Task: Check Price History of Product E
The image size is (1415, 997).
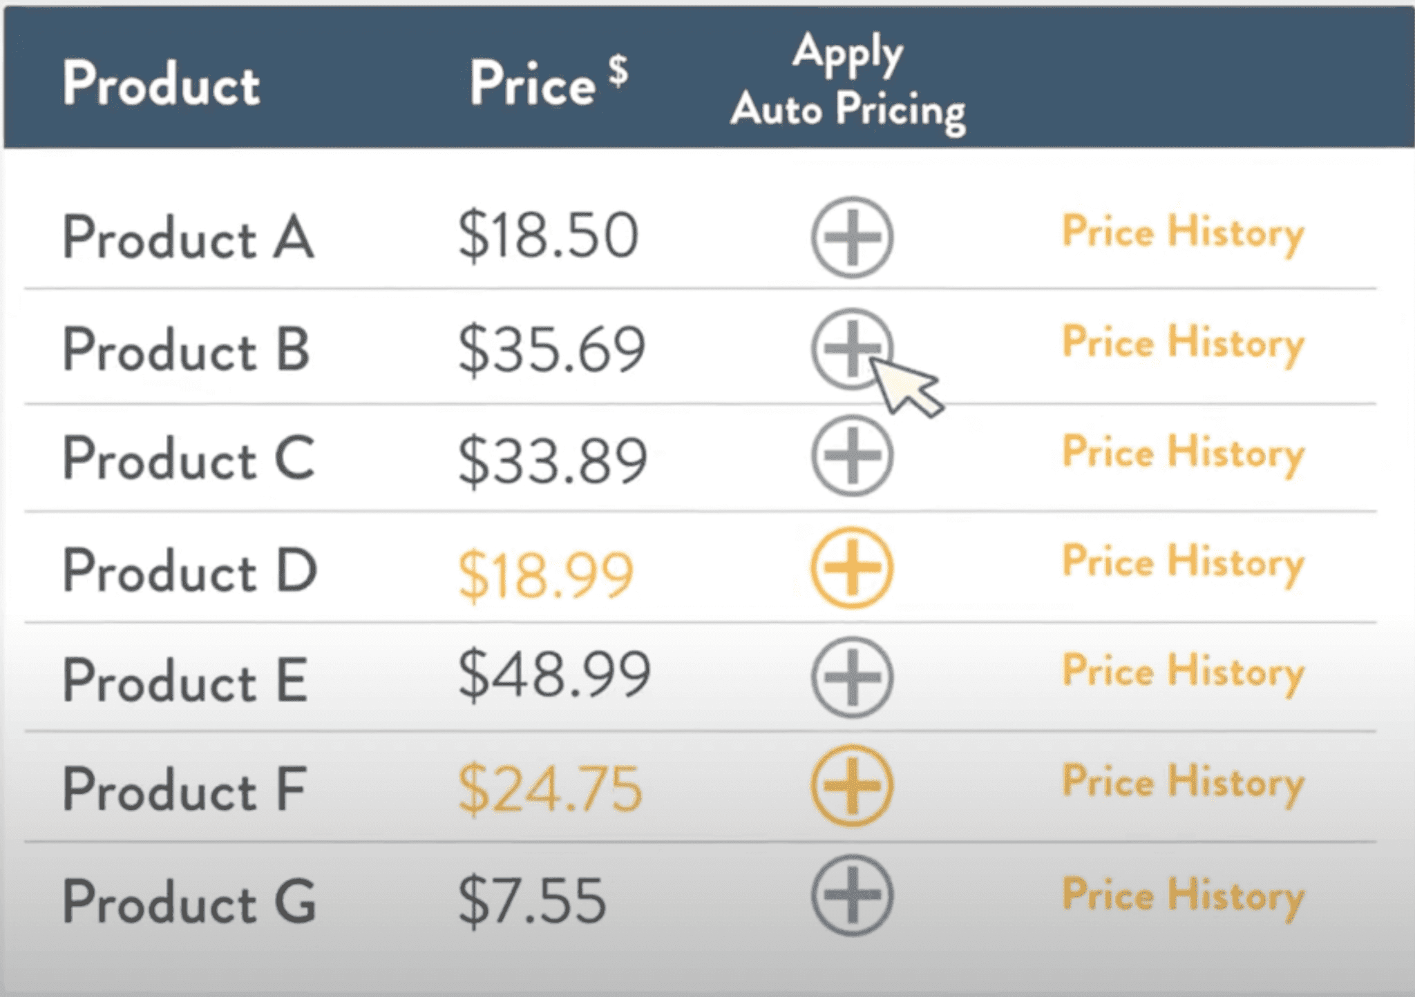Action: tap(1183, 673)
